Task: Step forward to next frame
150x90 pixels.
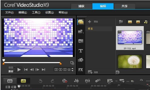Action: (x=37, y=70)
